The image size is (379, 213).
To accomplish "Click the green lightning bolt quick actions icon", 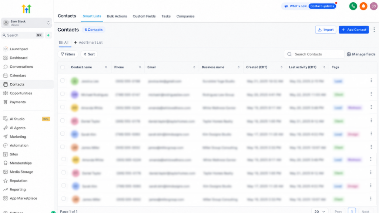I will (48, 35).
